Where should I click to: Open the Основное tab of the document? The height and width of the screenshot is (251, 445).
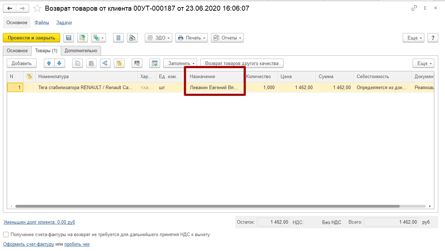17,50
